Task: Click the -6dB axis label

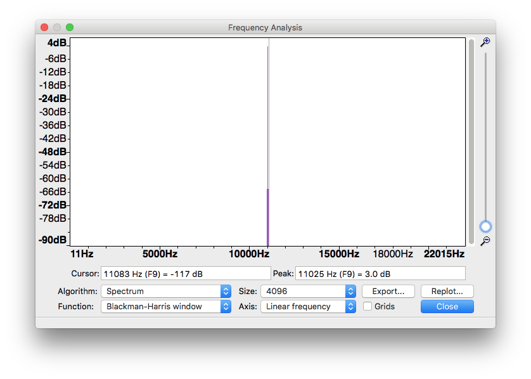Action: point(56,58)
